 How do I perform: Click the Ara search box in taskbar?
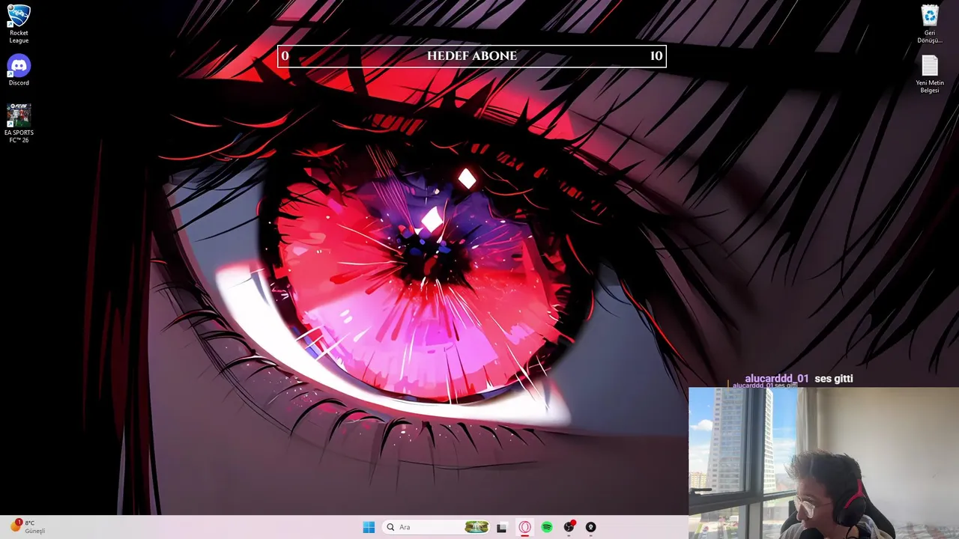(x=436, y=527)
